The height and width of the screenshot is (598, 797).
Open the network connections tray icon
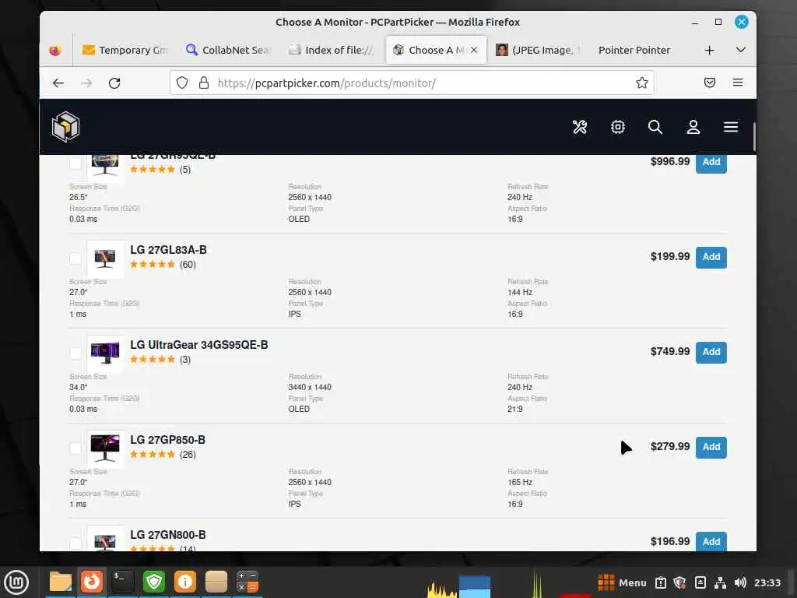(720, 582)
